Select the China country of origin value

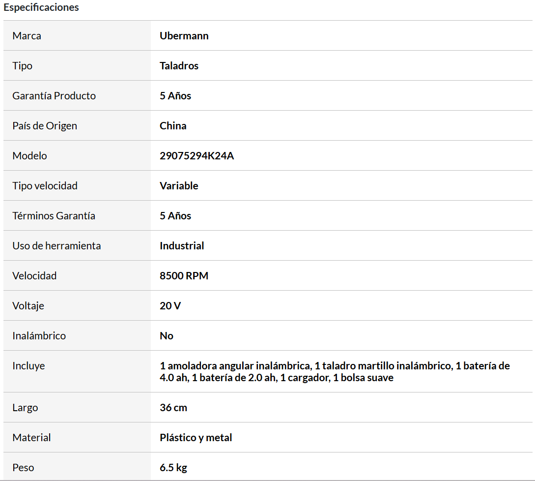click(x=173, y=126)
